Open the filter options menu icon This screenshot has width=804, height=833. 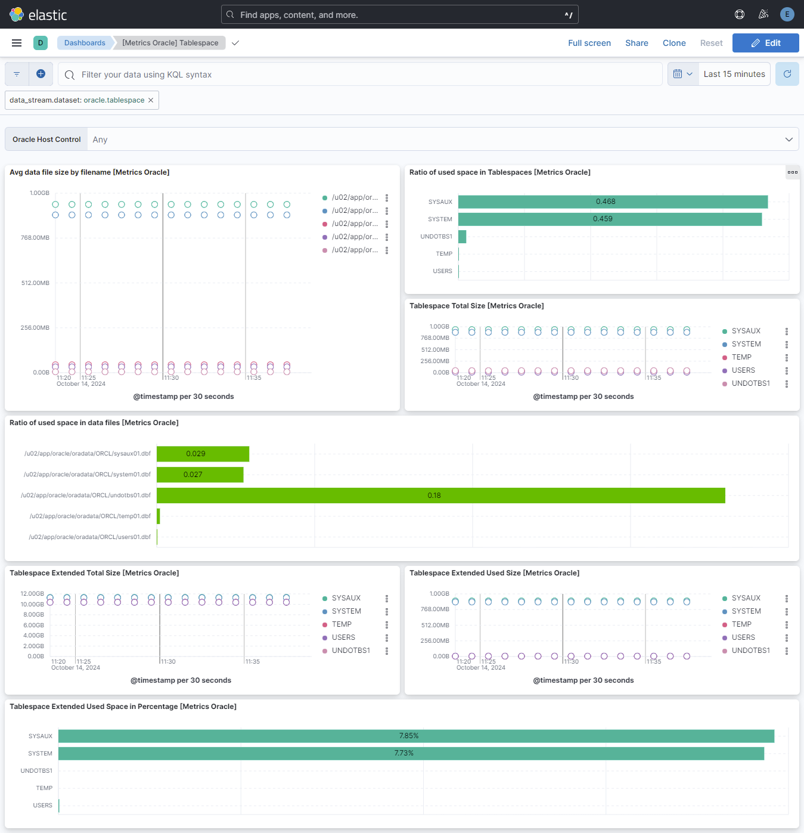[17, 74]
